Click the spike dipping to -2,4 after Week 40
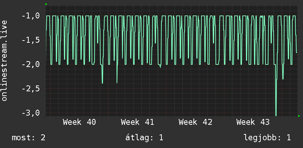Image resolution: width=303 pixels, height=148 pixels. point(102,82)
